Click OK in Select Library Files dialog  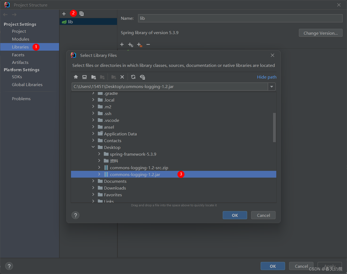pyautogui.click(x=235, y=215)
